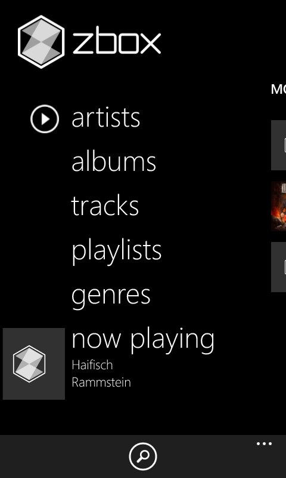Screen dimensions: 286x478
Task: Open the fiery album cover thumbnail
Action: coord(278,206)
